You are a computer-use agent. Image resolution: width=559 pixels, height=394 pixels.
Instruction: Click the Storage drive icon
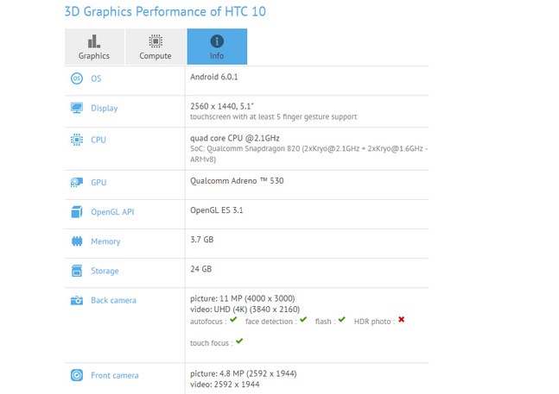click(77, 271)
